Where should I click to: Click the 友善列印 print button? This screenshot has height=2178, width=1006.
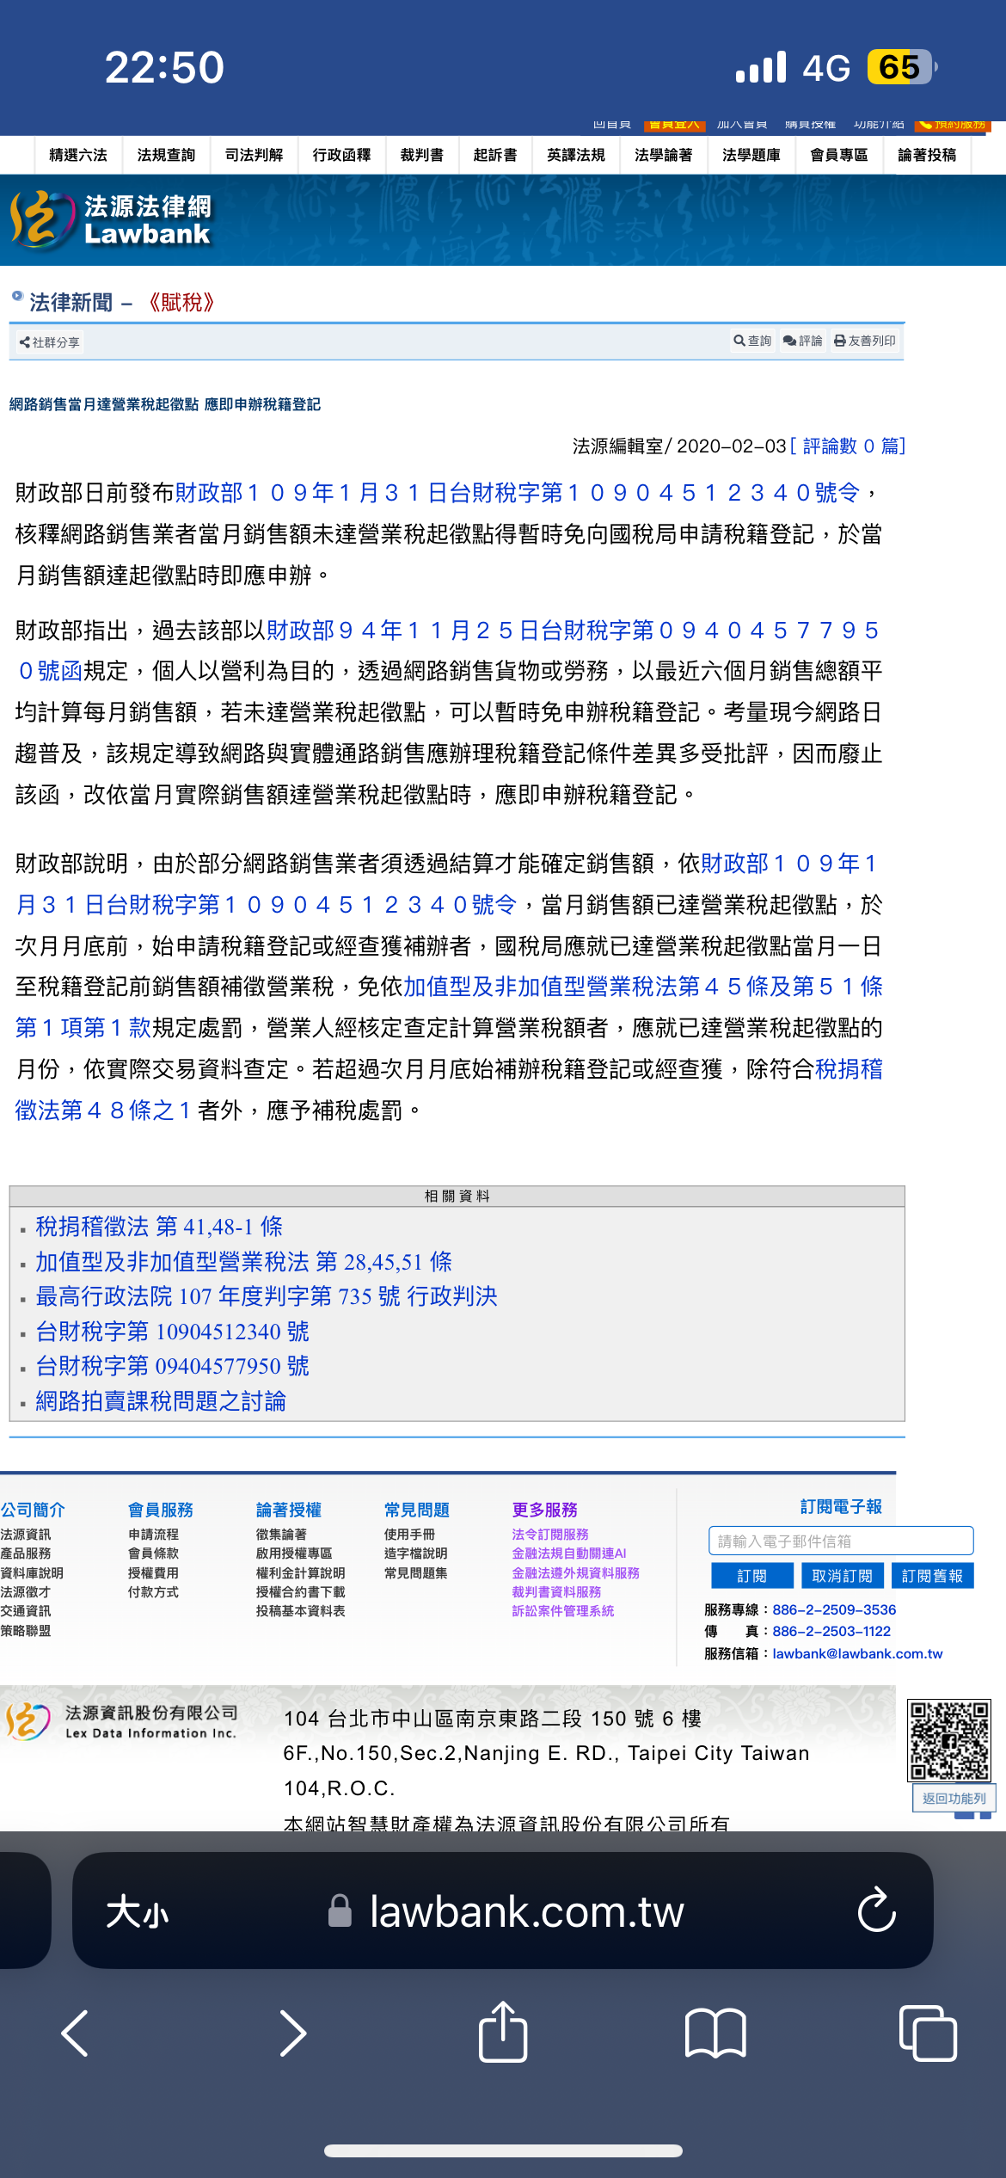coord(865,341)
